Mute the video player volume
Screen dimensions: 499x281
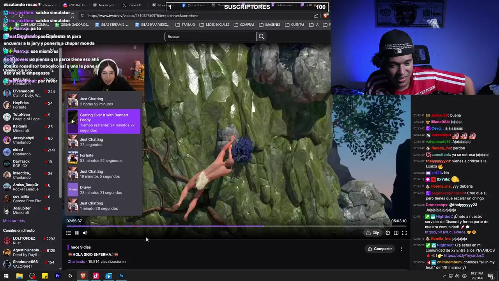coord(85,233)
